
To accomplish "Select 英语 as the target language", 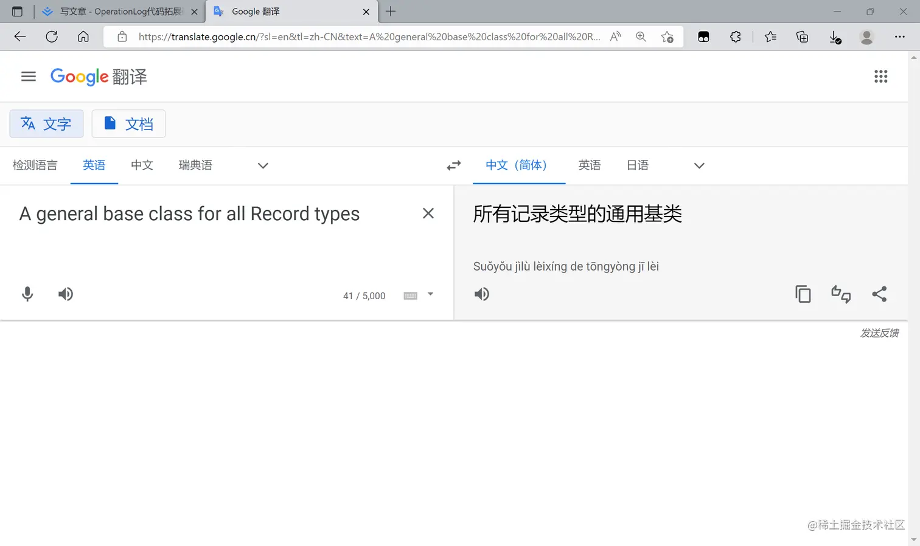I will (x=589, y=165).
